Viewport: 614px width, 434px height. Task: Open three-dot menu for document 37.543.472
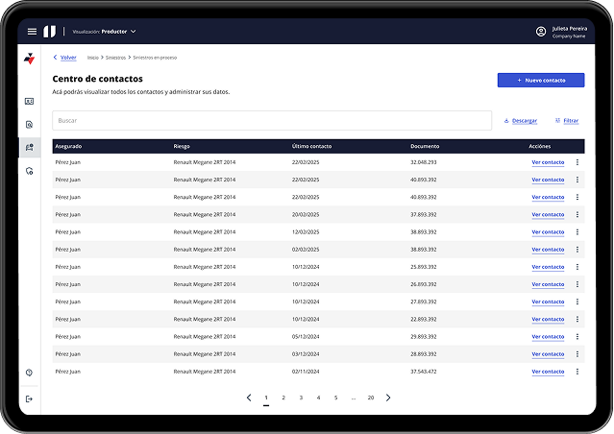coord(577,372)
